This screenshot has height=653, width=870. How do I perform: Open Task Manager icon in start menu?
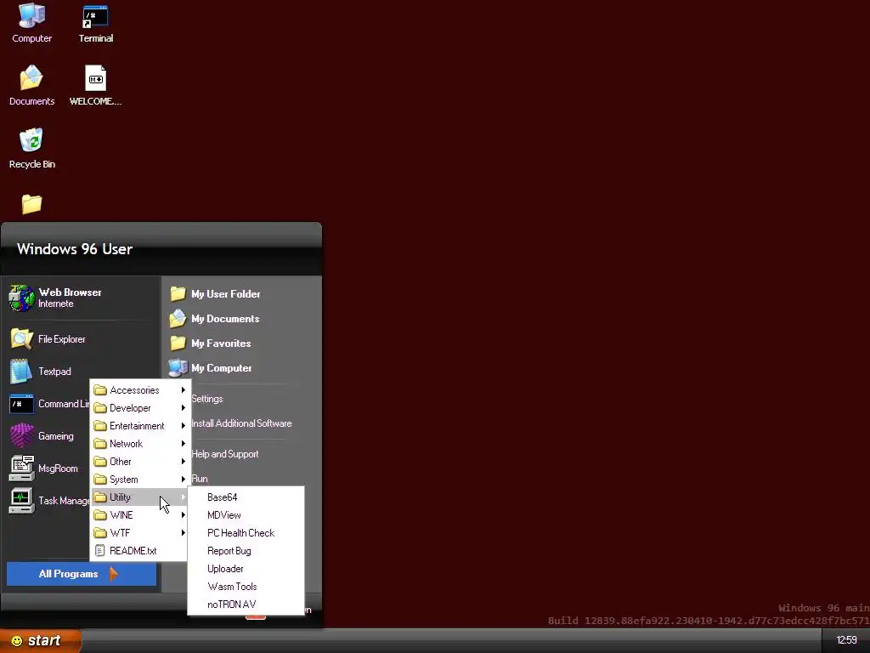tap(21, 500)
